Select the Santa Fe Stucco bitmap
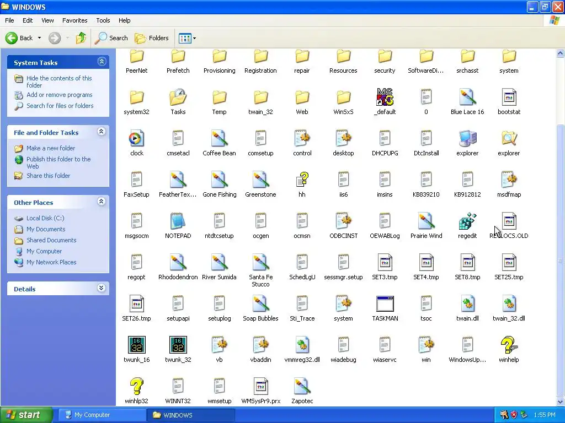The width and height of the screenshot is (565, 423). [x=260, y=262]
